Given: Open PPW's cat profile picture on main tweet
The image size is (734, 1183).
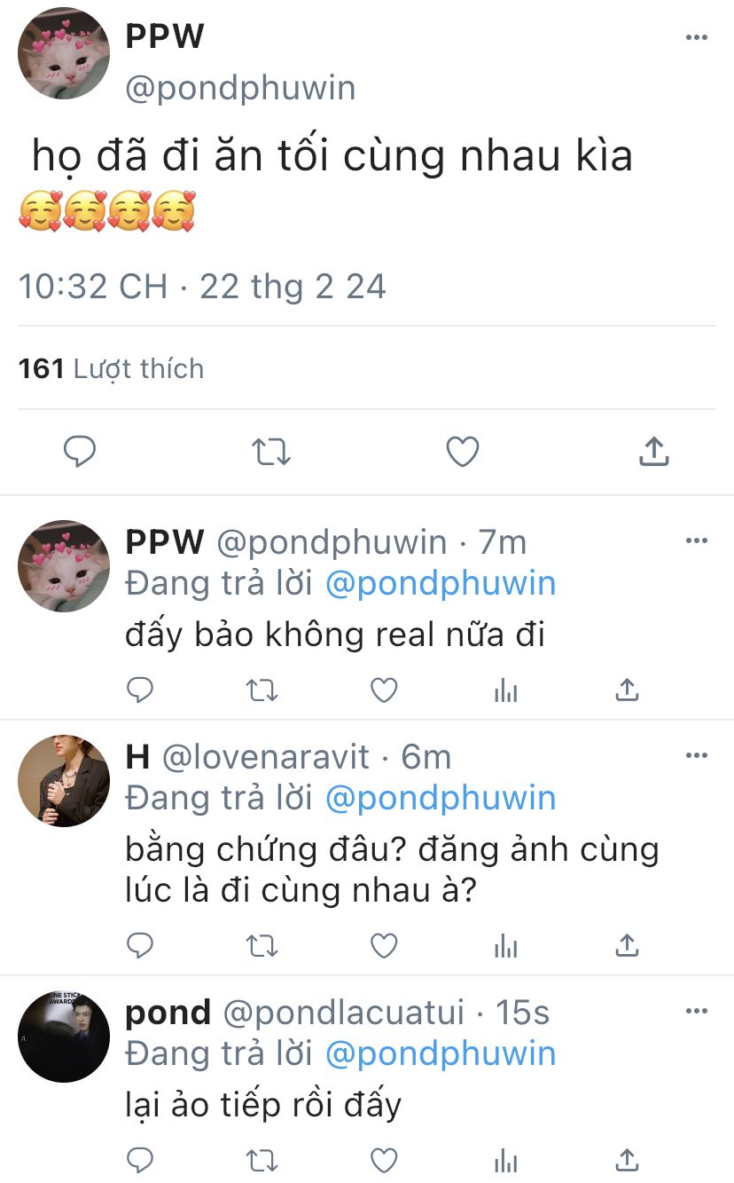Looking at the screenshot, I should (x=64, y=53).
